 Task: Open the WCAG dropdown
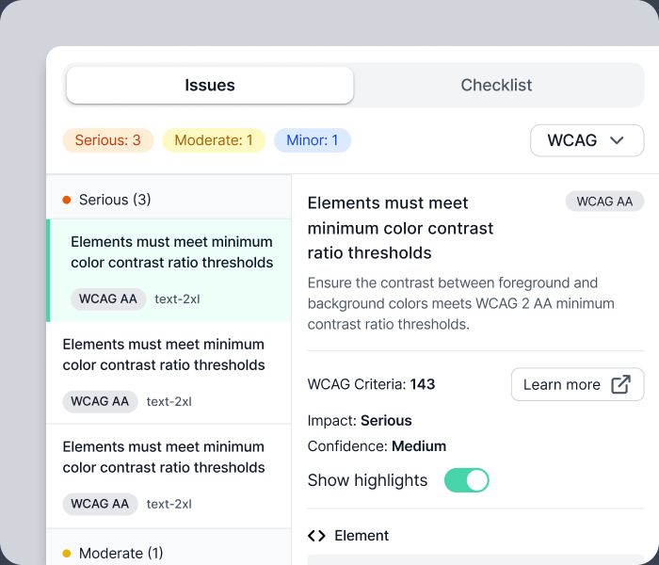[x=587, y=140]
